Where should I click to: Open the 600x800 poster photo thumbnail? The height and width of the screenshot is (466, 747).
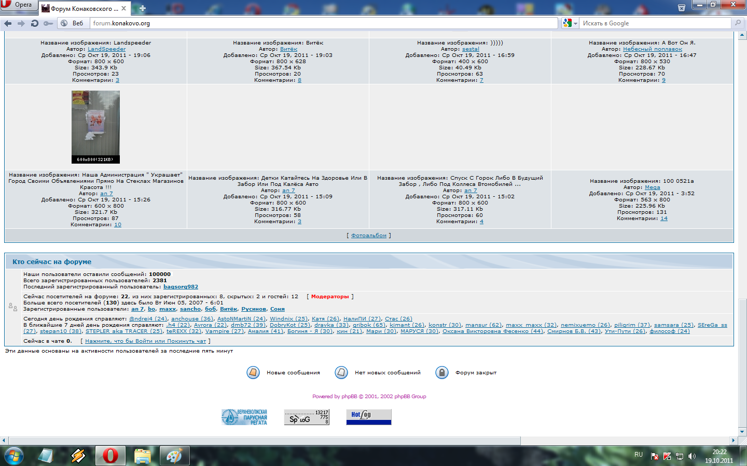(x=95, y=127)
